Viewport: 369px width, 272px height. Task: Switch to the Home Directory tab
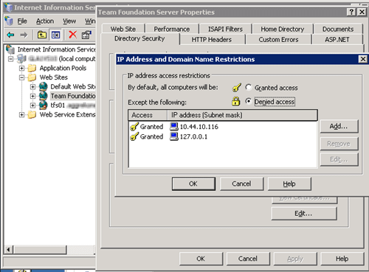283,29
